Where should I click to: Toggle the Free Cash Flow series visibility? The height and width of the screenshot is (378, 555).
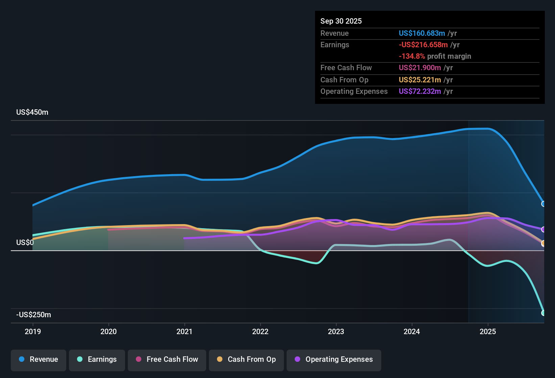coord(167,360)
